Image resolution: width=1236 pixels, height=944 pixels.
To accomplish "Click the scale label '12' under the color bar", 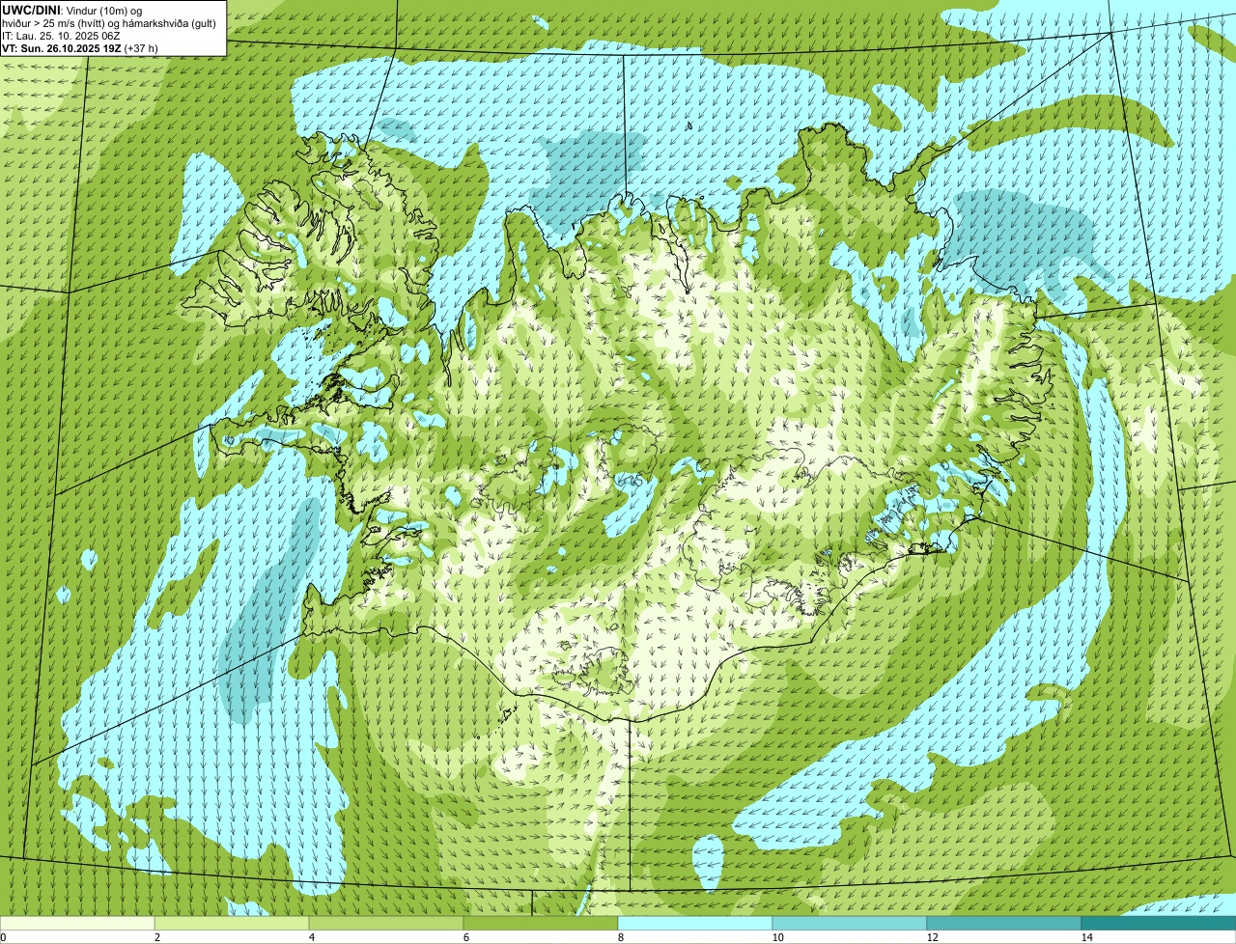I will pos(932,937).
